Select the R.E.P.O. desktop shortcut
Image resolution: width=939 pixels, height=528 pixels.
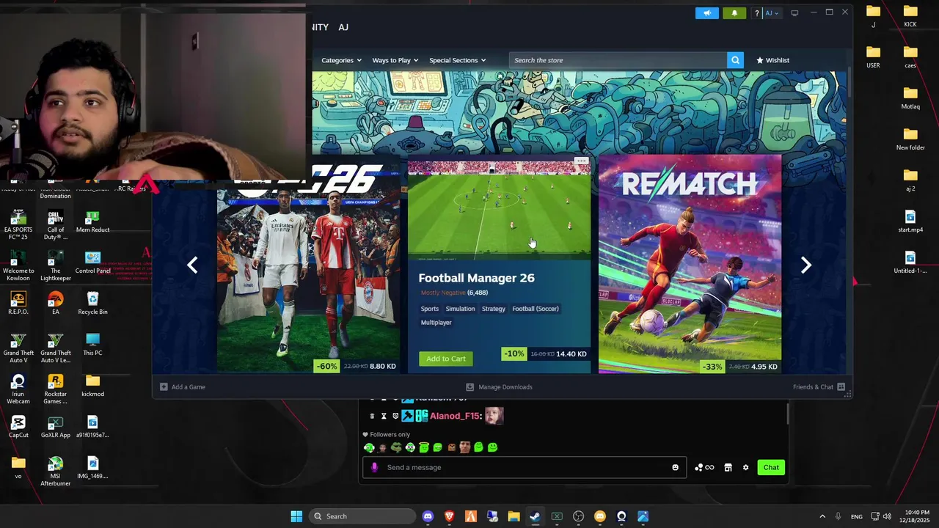[18, 303]
